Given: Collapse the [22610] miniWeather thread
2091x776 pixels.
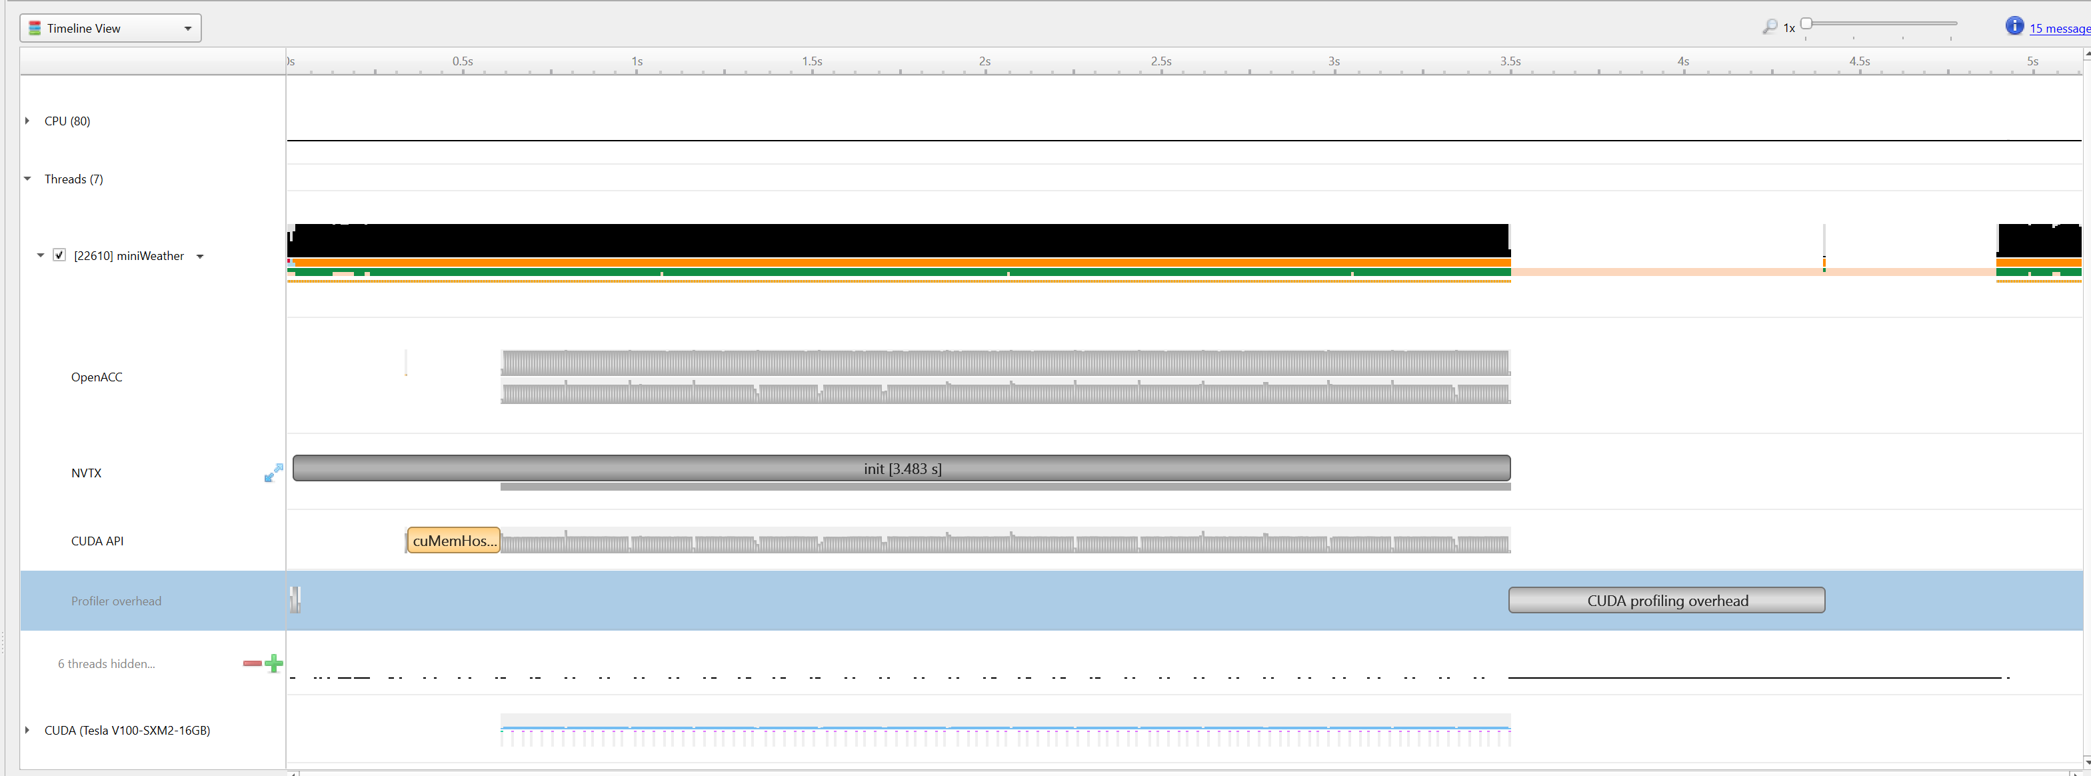Looking at the screenshot, I should pyautogui.click(x=41, y=256).
